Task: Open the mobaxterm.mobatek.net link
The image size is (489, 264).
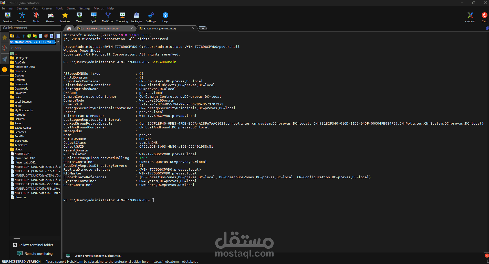Action: [175, 261]
